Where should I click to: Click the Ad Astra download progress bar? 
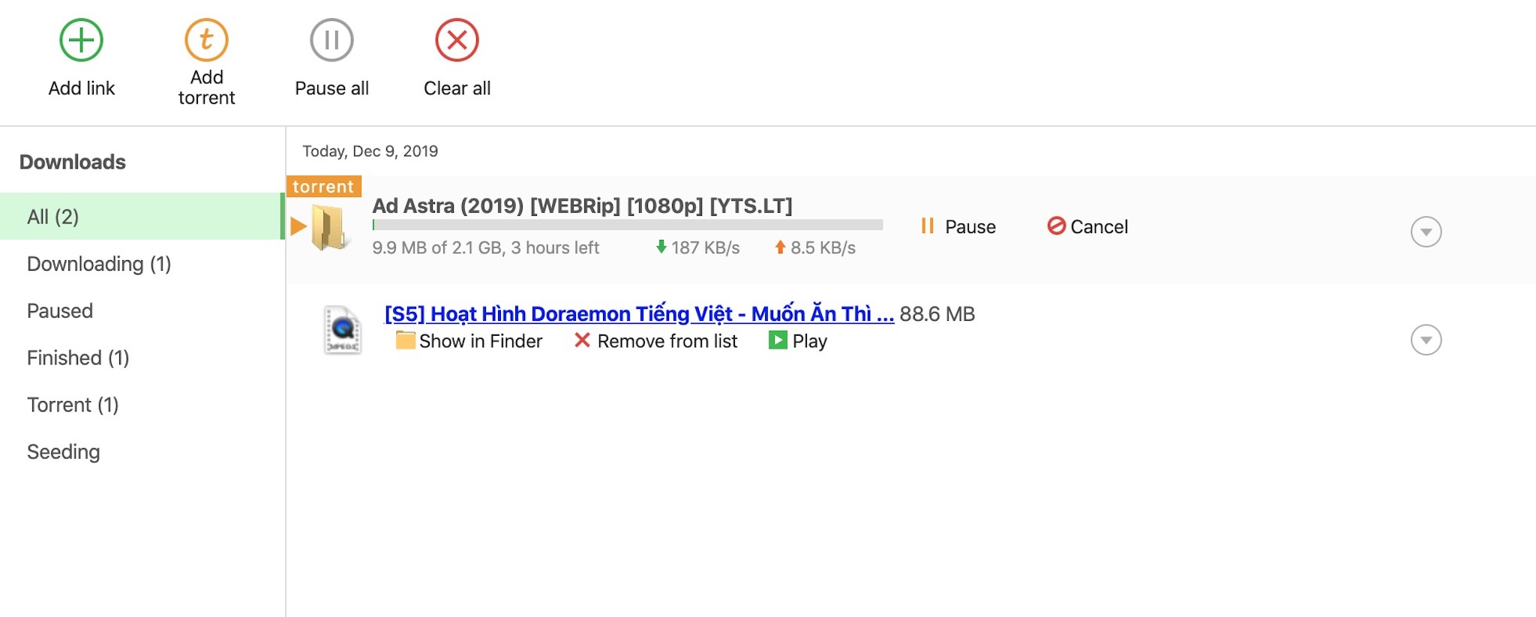(627, 225)
